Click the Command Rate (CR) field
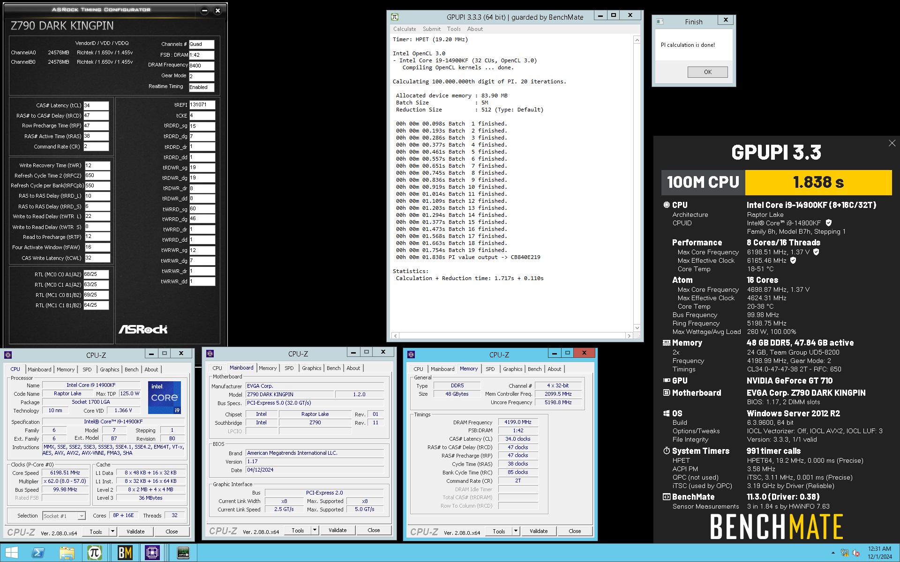The height and width of the screenshot is (562, 900). 96,147
